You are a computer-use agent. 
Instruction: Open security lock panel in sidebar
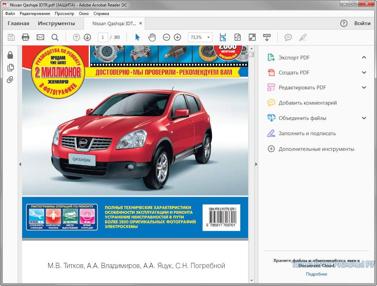coord(10,55)
